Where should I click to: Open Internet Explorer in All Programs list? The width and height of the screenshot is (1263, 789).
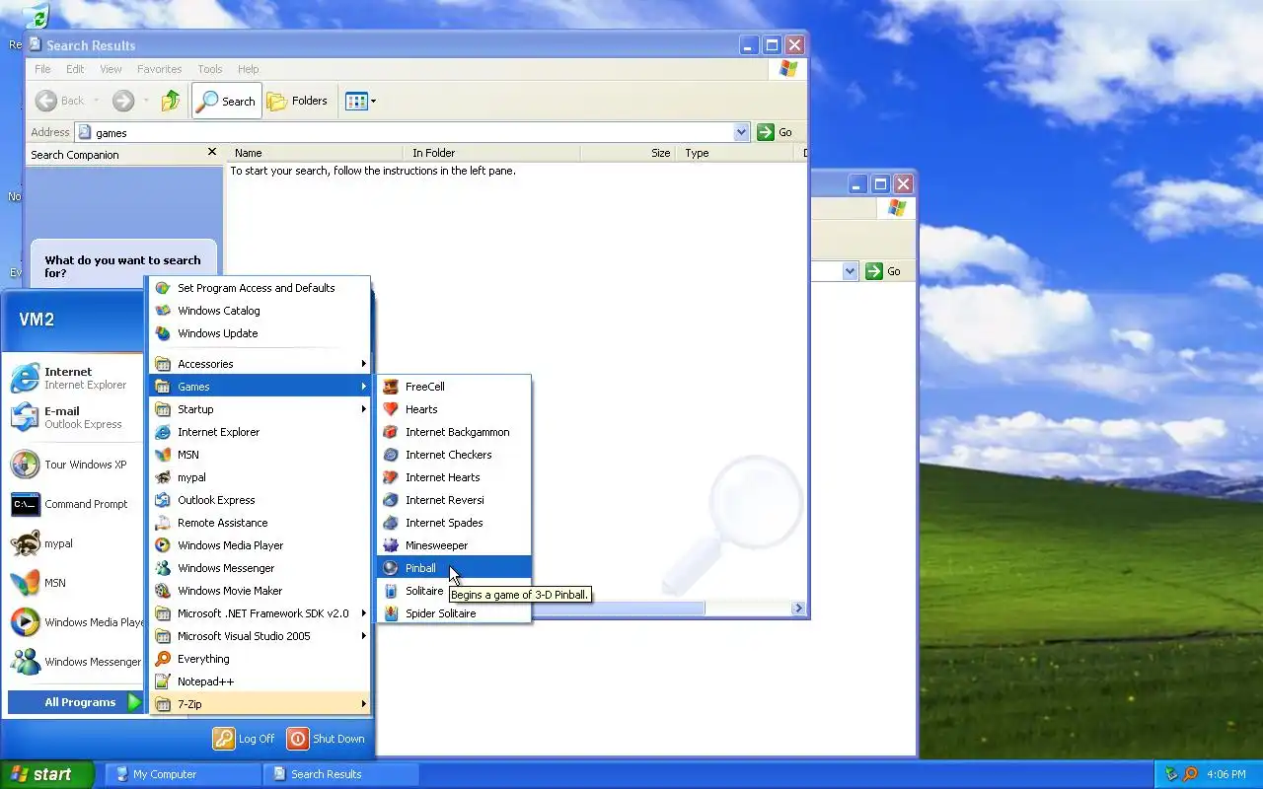(x=260, y=432)
